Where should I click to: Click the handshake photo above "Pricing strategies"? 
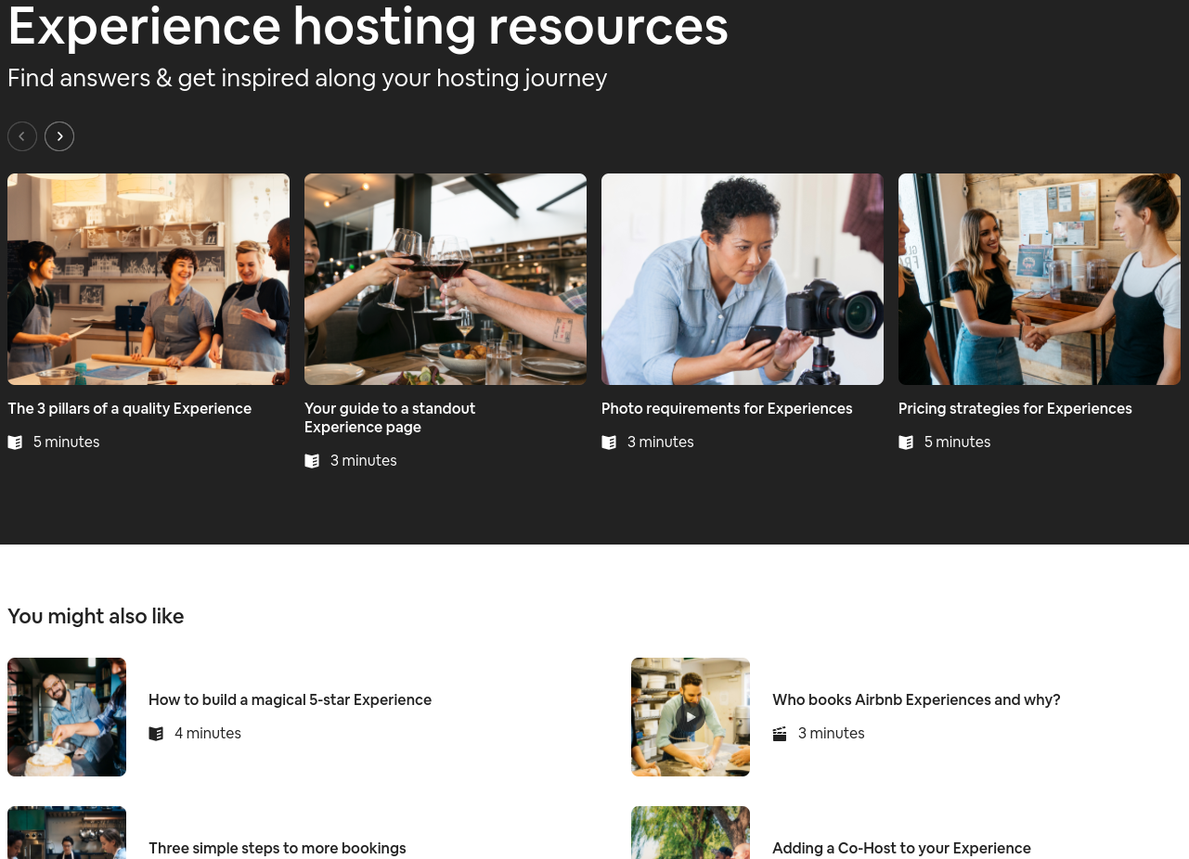pyautogui.click(x=1039, y=278)
